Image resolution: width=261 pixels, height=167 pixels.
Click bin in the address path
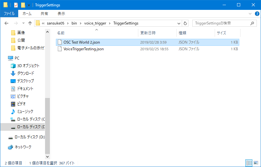point(74,23)
